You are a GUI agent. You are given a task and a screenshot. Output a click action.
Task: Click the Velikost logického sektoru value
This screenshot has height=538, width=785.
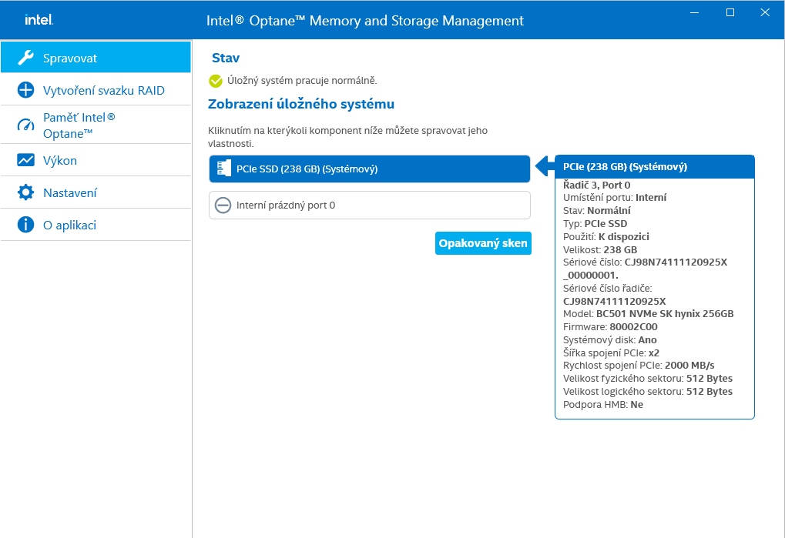[x=710, y=392]
